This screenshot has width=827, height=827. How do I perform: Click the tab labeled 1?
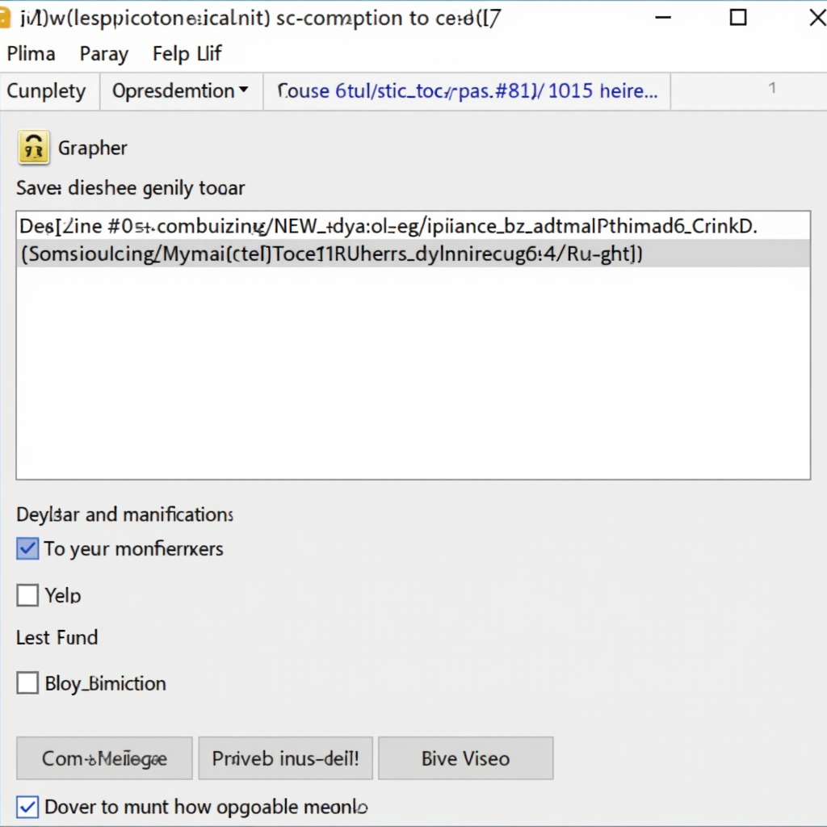(771, 89)
